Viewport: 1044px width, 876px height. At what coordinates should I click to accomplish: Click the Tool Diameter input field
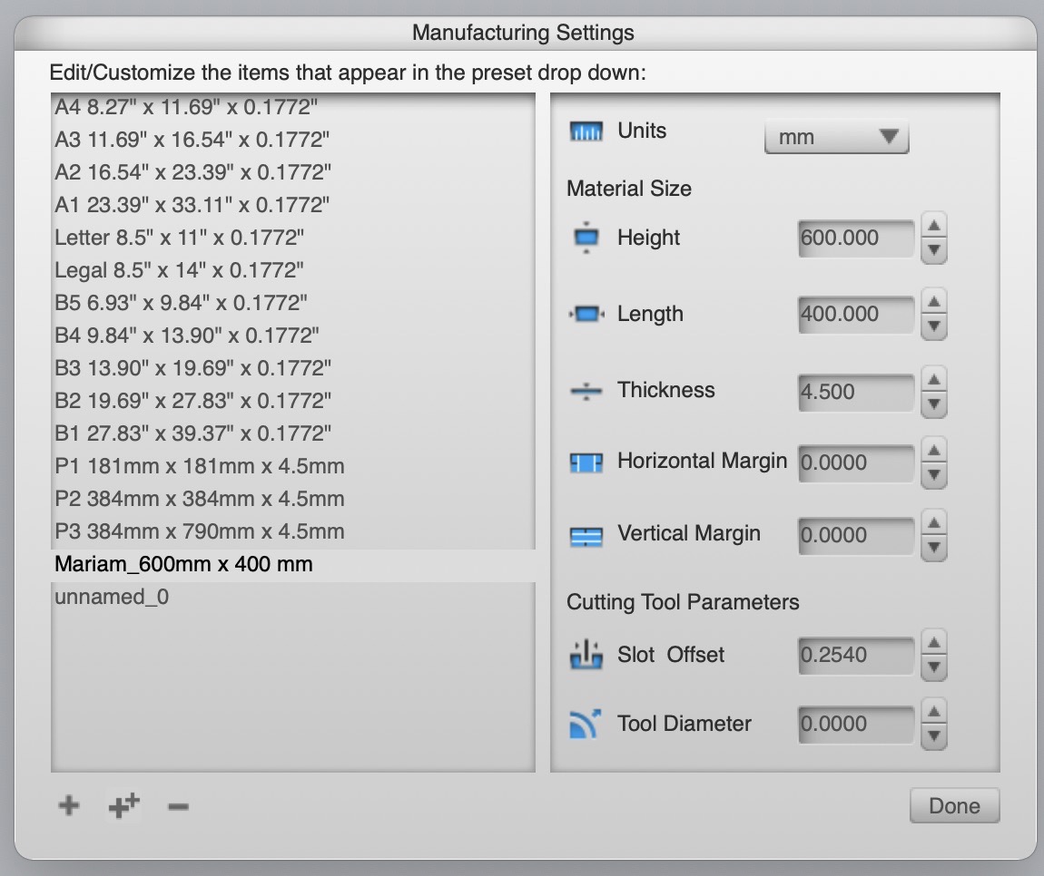point(856,724)
